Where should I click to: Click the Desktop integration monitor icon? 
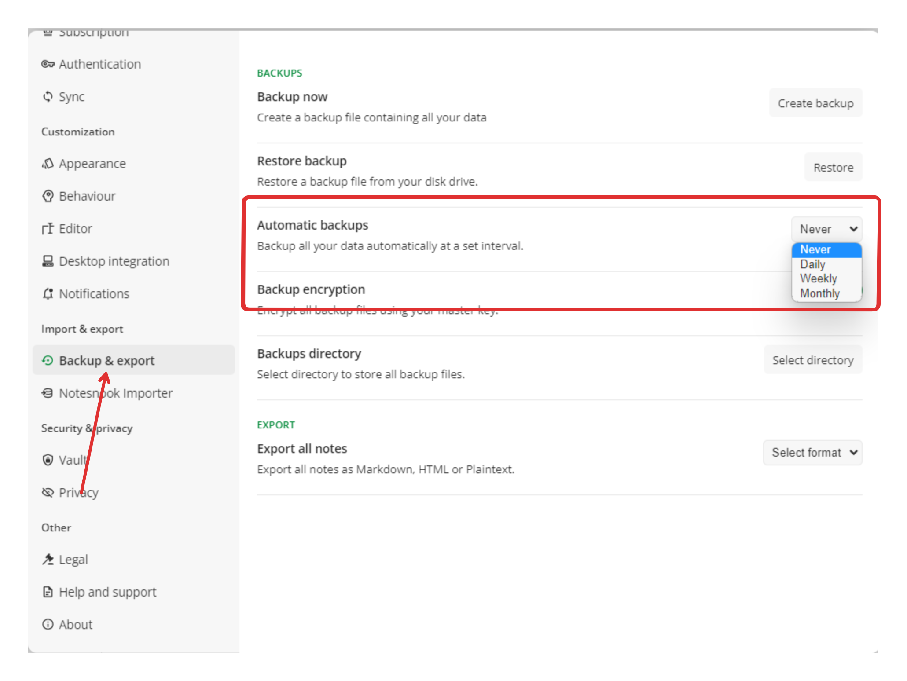pyautogui.click(x=48, y=261)
